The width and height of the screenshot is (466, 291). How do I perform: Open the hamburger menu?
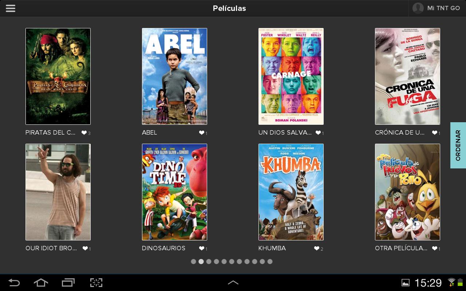pos(11,8)
